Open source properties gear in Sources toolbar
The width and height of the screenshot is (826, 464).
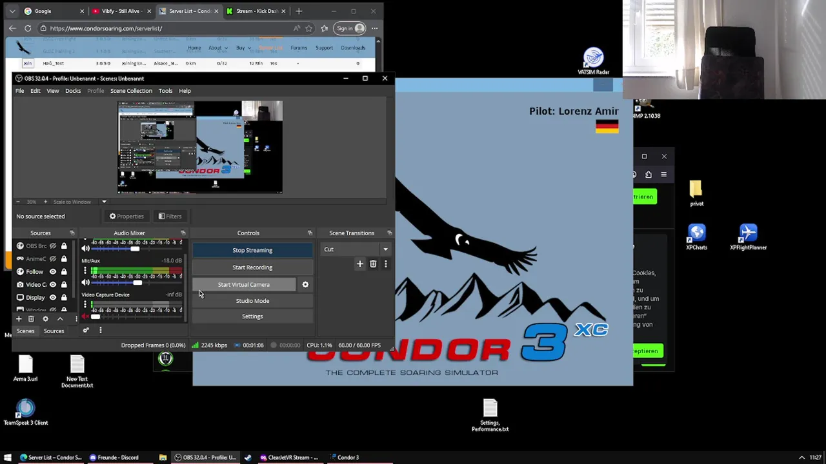(x=45, y=319)
